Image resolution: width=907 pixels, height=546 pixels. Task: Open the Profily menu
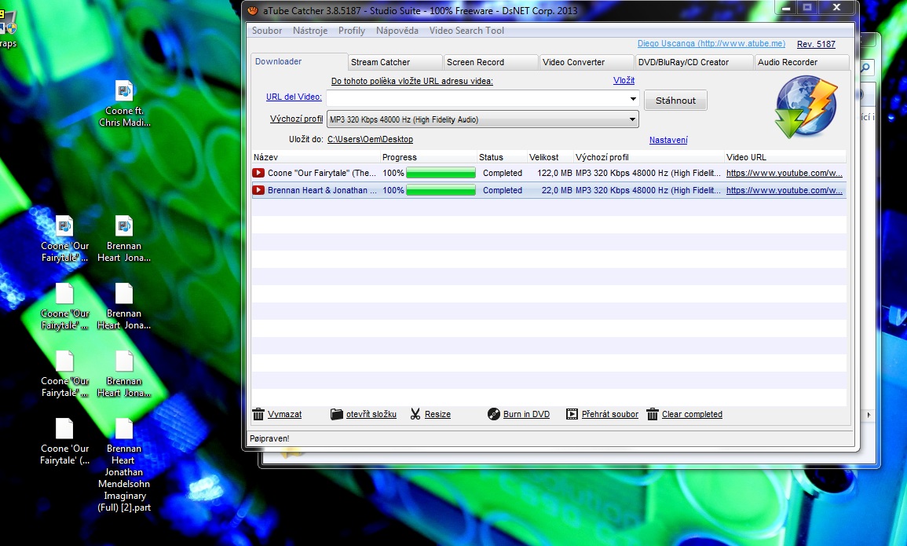pyautogui.click(x=352, y=31)
